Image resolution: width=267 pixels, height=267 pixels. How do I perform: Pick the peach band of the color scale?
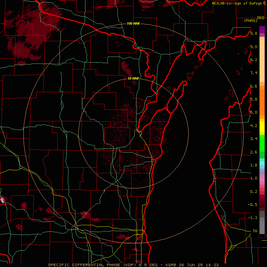(262, 60)
